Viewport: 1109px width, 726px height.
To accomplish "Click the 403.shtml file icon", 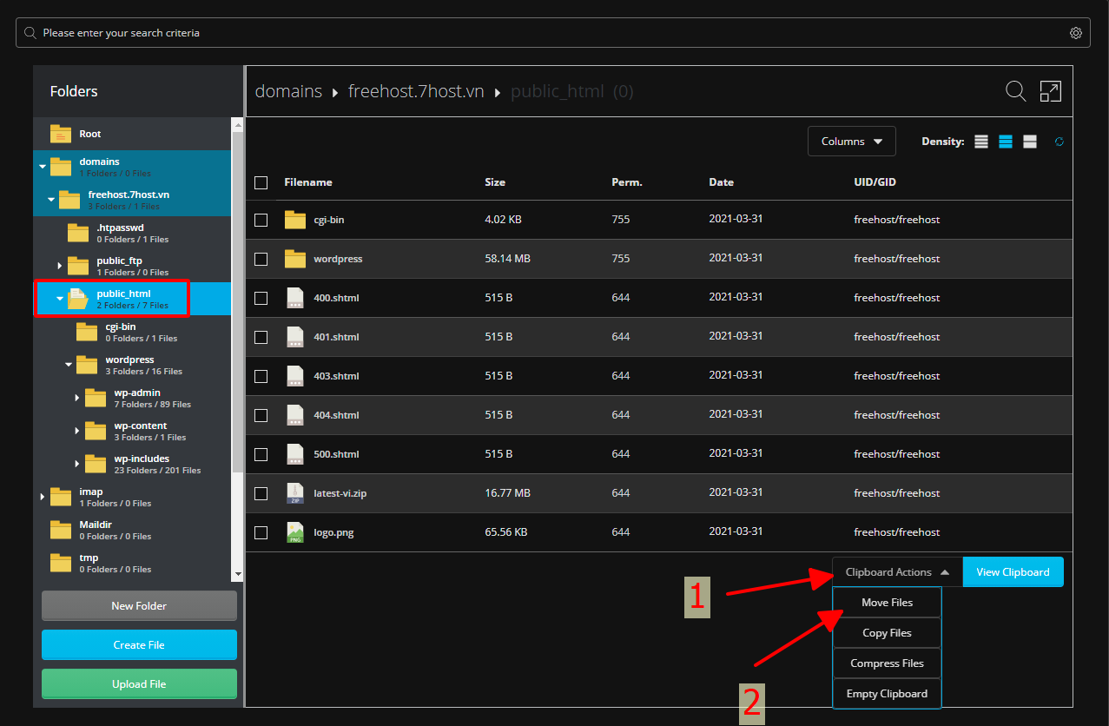I will (x=295, y=376).
